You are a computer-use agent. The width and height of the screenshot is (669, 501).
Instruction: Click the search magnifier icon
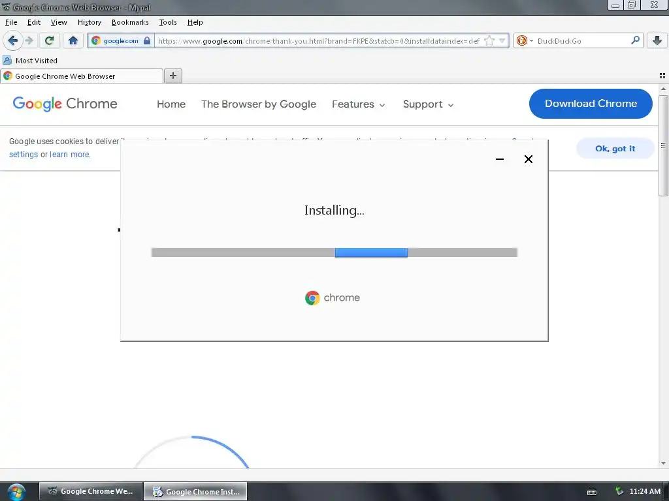click(635, 40)
